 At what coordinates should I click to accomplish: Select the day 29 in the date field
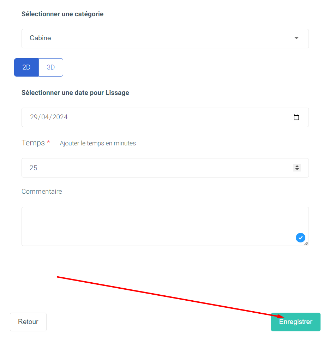tap(34, 117)
